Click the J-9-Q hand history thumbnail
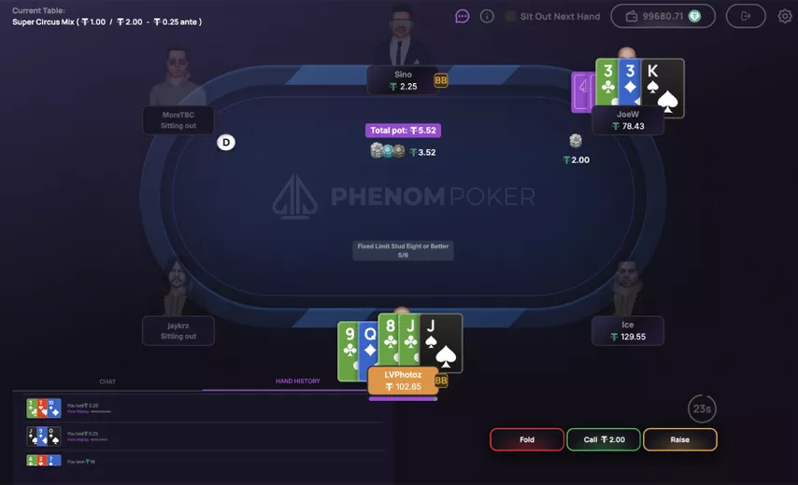The image size is (798, 485). 44,436
